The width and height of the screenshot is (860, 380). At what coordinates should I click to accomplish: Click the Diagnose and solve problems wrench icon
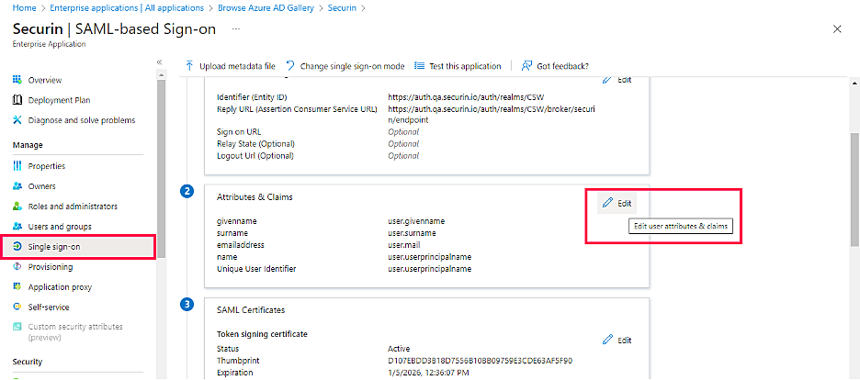point(17,120)
